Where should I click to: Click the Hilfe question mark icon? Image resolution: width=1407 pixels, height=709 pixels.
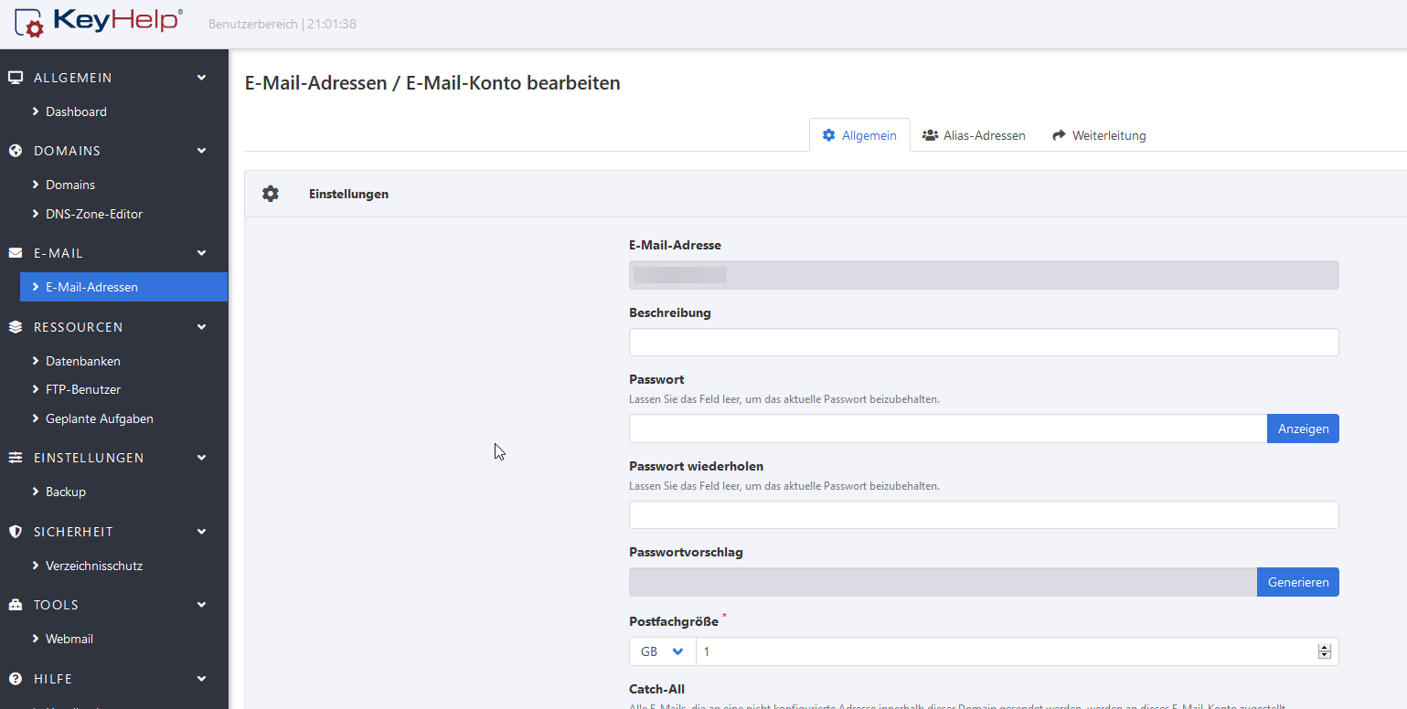16,679
